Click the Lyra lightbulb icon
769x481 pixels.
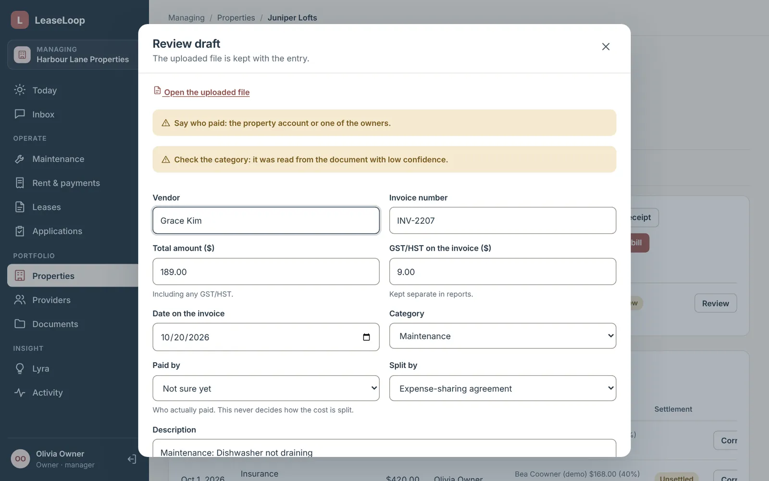click(x=20, y=368)
